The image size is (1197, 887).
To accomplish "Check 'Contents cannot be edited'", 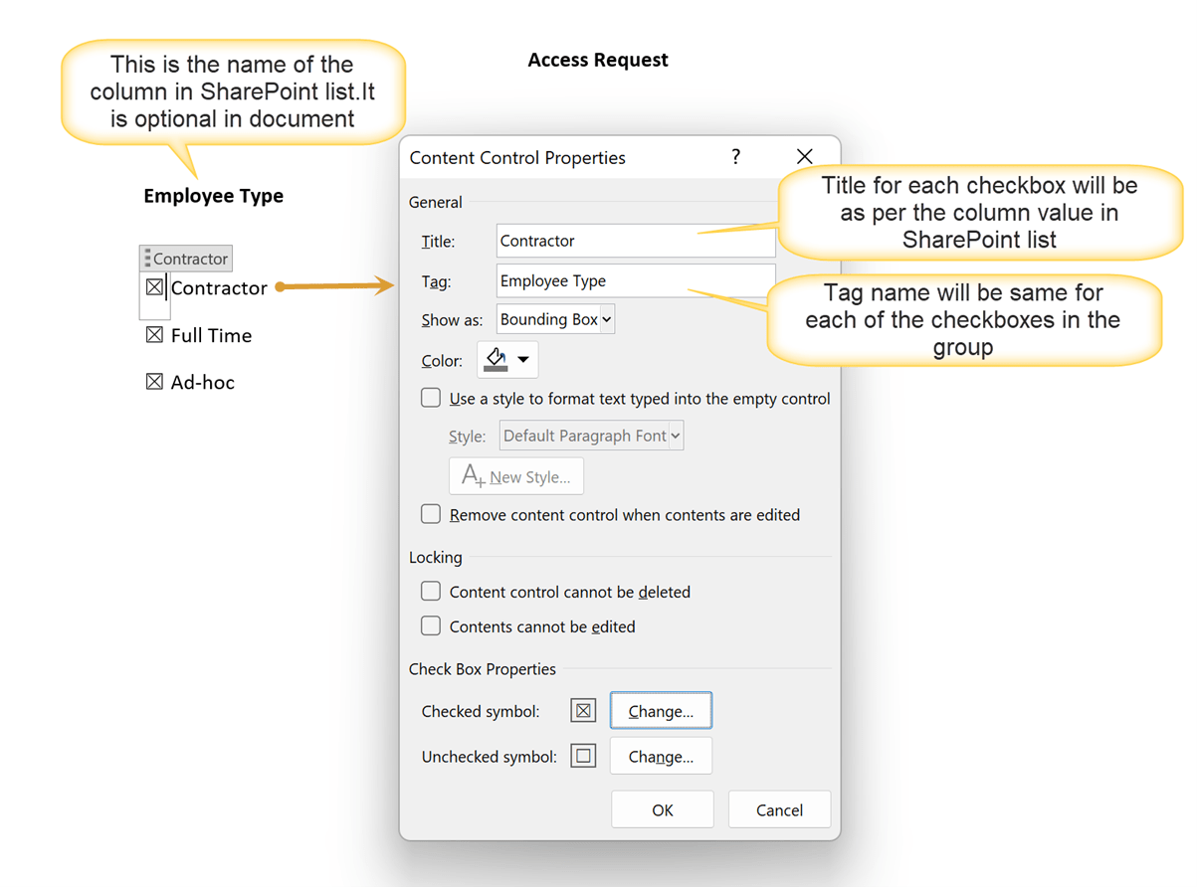I will [430, 625].
